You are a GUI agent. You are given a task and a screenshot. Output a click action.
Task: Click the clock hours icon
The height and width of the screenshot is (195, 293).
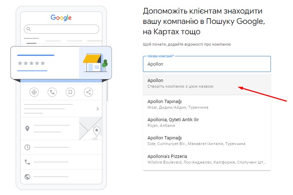click(27, 147)
